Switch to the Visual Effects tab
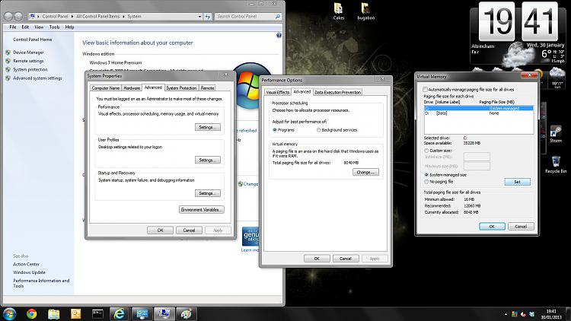Screen dimensions: 571x321 (277, 93)
